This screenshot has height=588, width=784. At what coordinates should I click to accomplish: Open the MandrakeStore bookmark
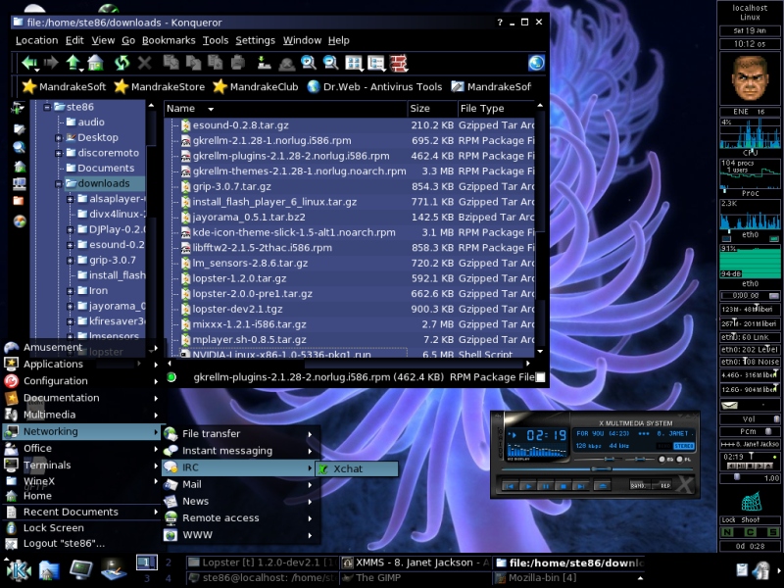(160, 87)
